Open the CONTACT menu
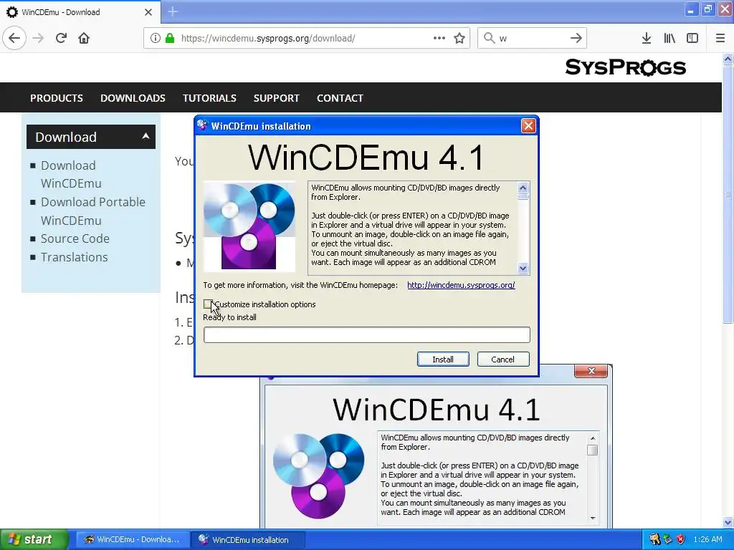The width and height of the screenshot is (734, 550). pos(340,98)
